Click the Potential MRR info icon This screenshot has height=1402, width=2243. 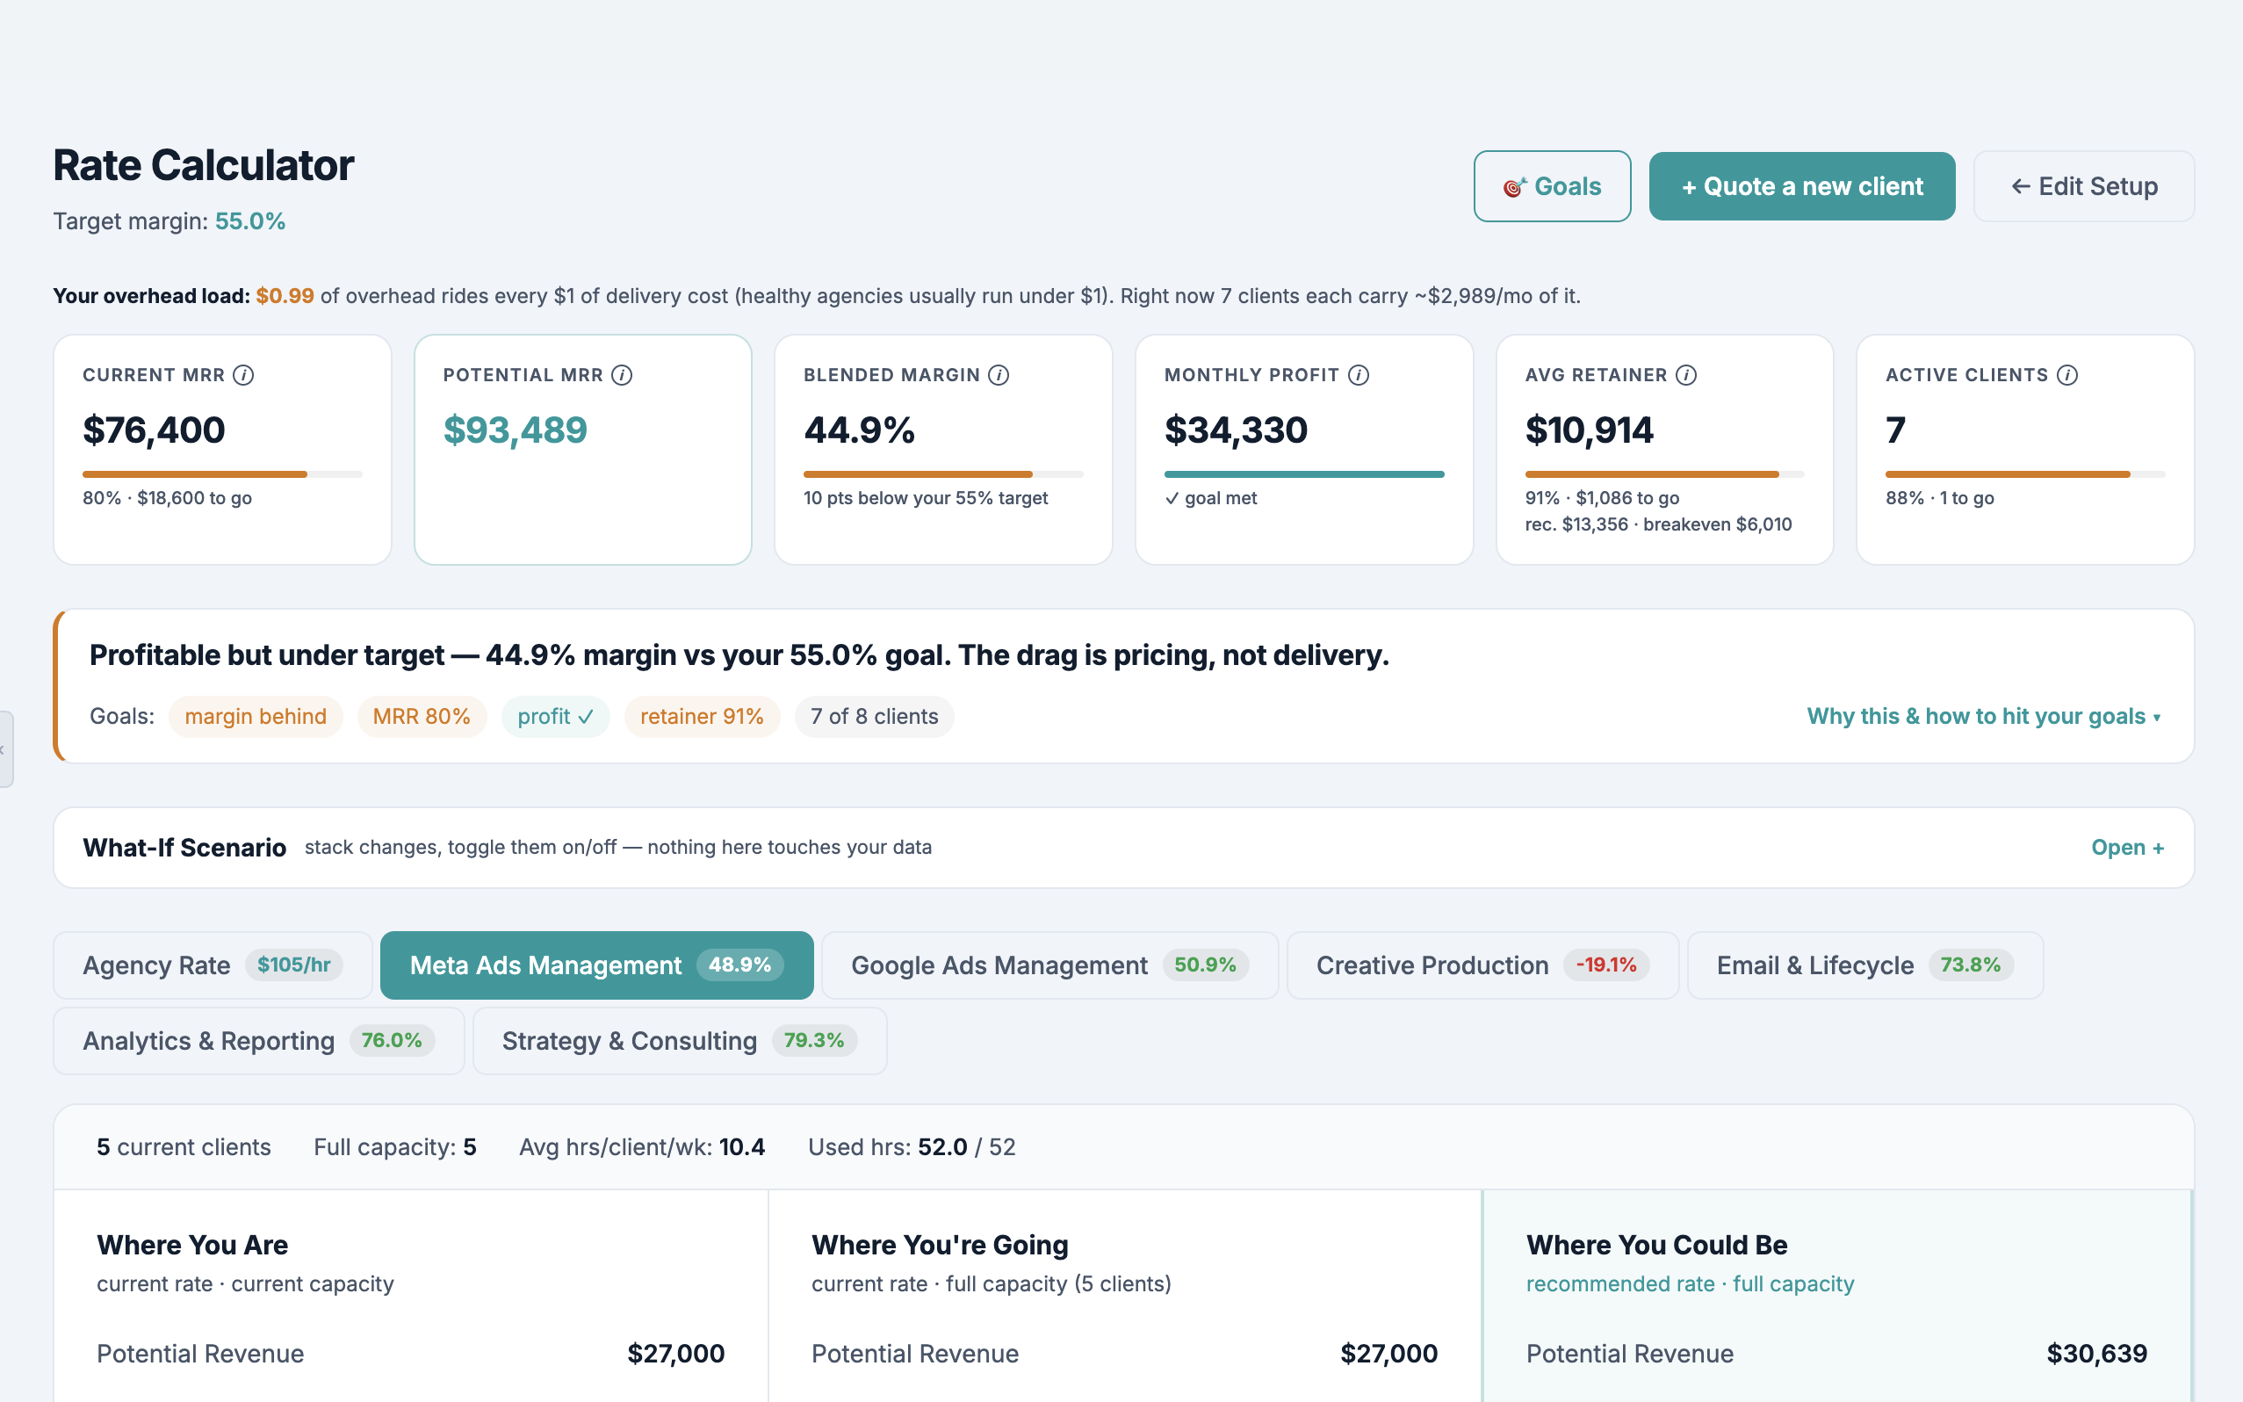(622, 374)
